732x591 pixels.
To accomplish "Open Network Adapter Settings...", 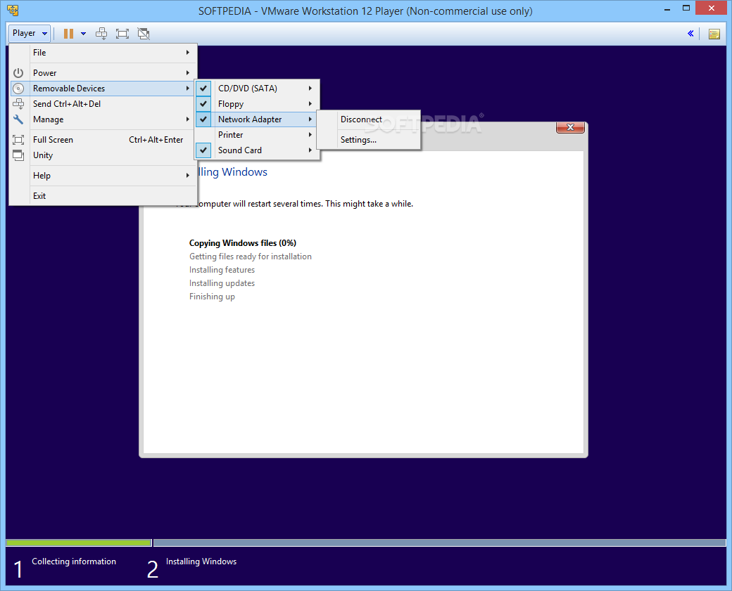I will 369,140.
